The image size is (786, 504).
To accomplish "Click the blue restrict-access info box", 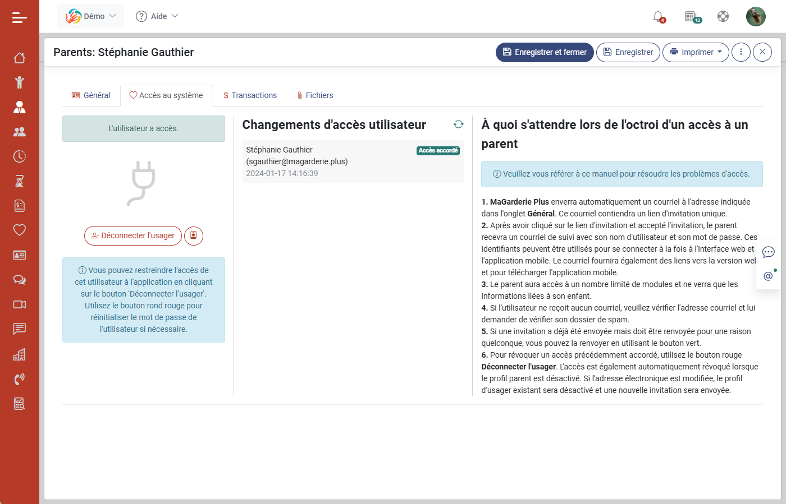I will 144,300.
